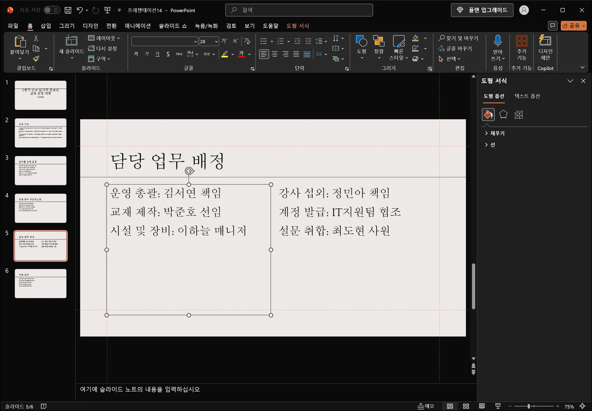Open the Shape Format tab
Viewport: 592px width, 411px height.
click(298, 26)
